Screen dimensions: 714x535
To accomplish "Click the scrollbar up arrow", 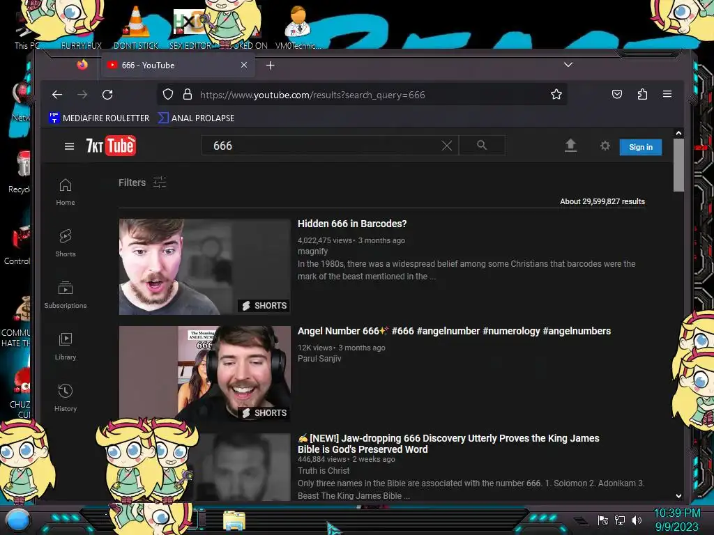I will coord(678,133).
